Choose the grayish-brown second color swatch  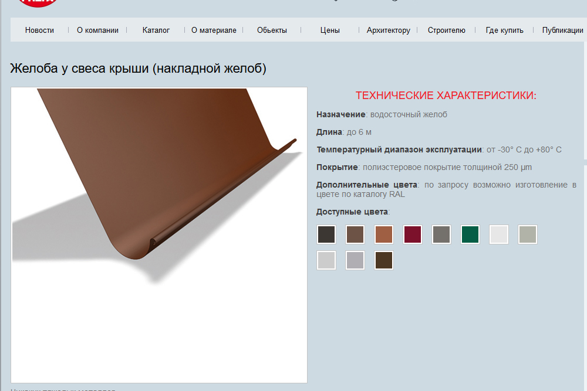point(355,234)
